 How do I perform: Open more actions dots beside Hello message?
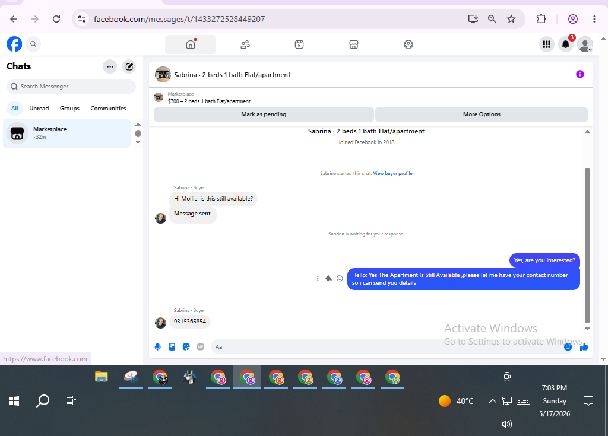pyautogui.click(x=318, y=279)
